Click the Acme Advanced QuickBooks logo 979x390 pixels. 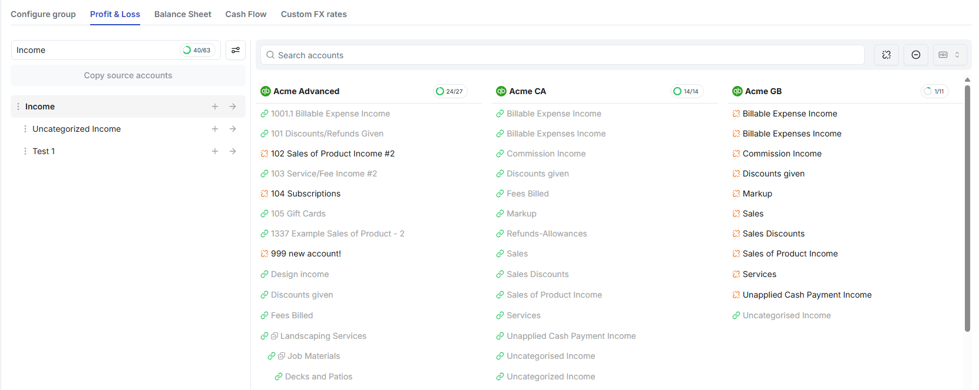(266, 91)
